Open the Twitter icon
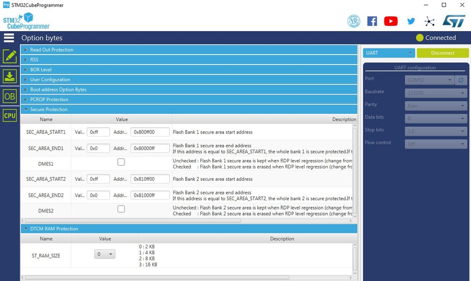The image size is (471, 281). [x=411, y=21]
